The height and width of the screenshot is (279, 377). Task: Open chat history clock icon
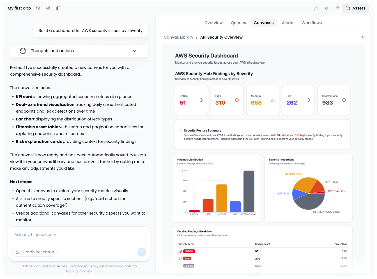point(38,8)
